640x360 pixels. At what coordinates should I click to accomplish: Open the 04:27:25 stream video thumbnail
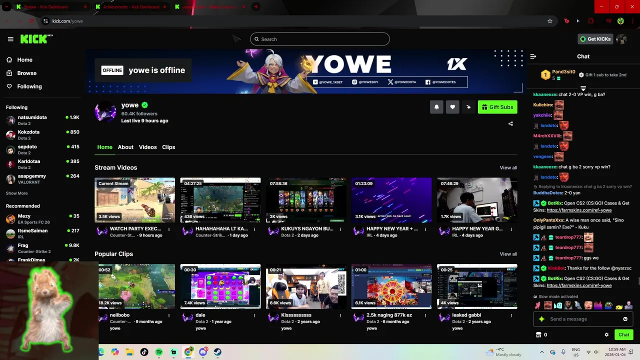220,200
